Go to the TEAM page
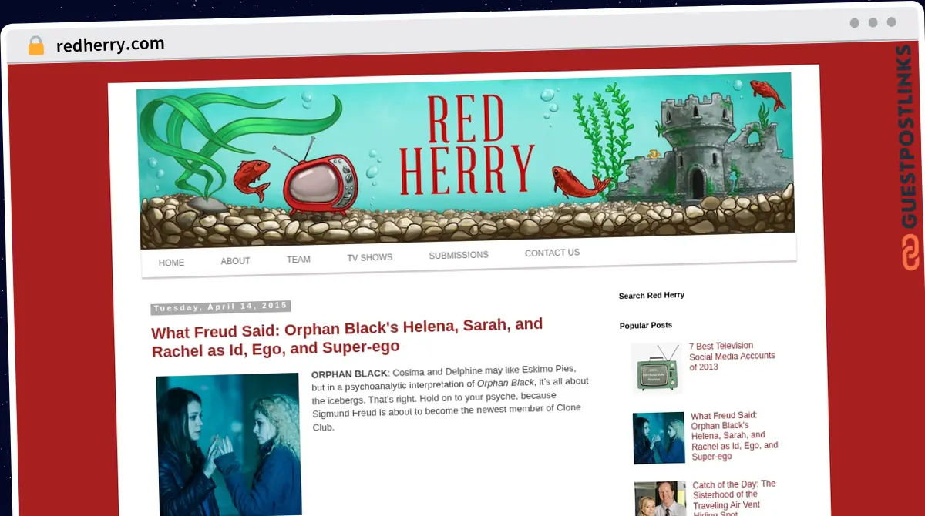Image resolution: width=925 pixels, height=516 pixels. coord(298,260)
